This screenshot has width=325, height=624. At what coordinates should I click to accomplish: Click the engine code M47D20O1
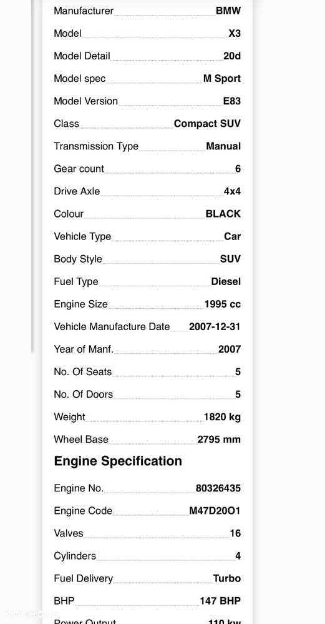[215, 511]
